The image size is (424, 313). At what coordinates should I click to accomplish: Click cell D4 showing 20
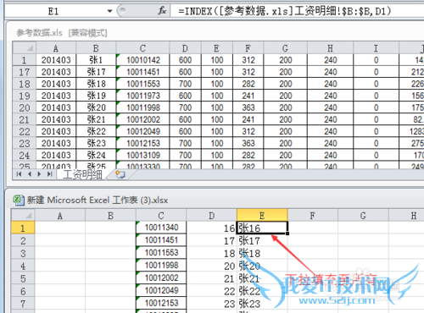(211, 266)
